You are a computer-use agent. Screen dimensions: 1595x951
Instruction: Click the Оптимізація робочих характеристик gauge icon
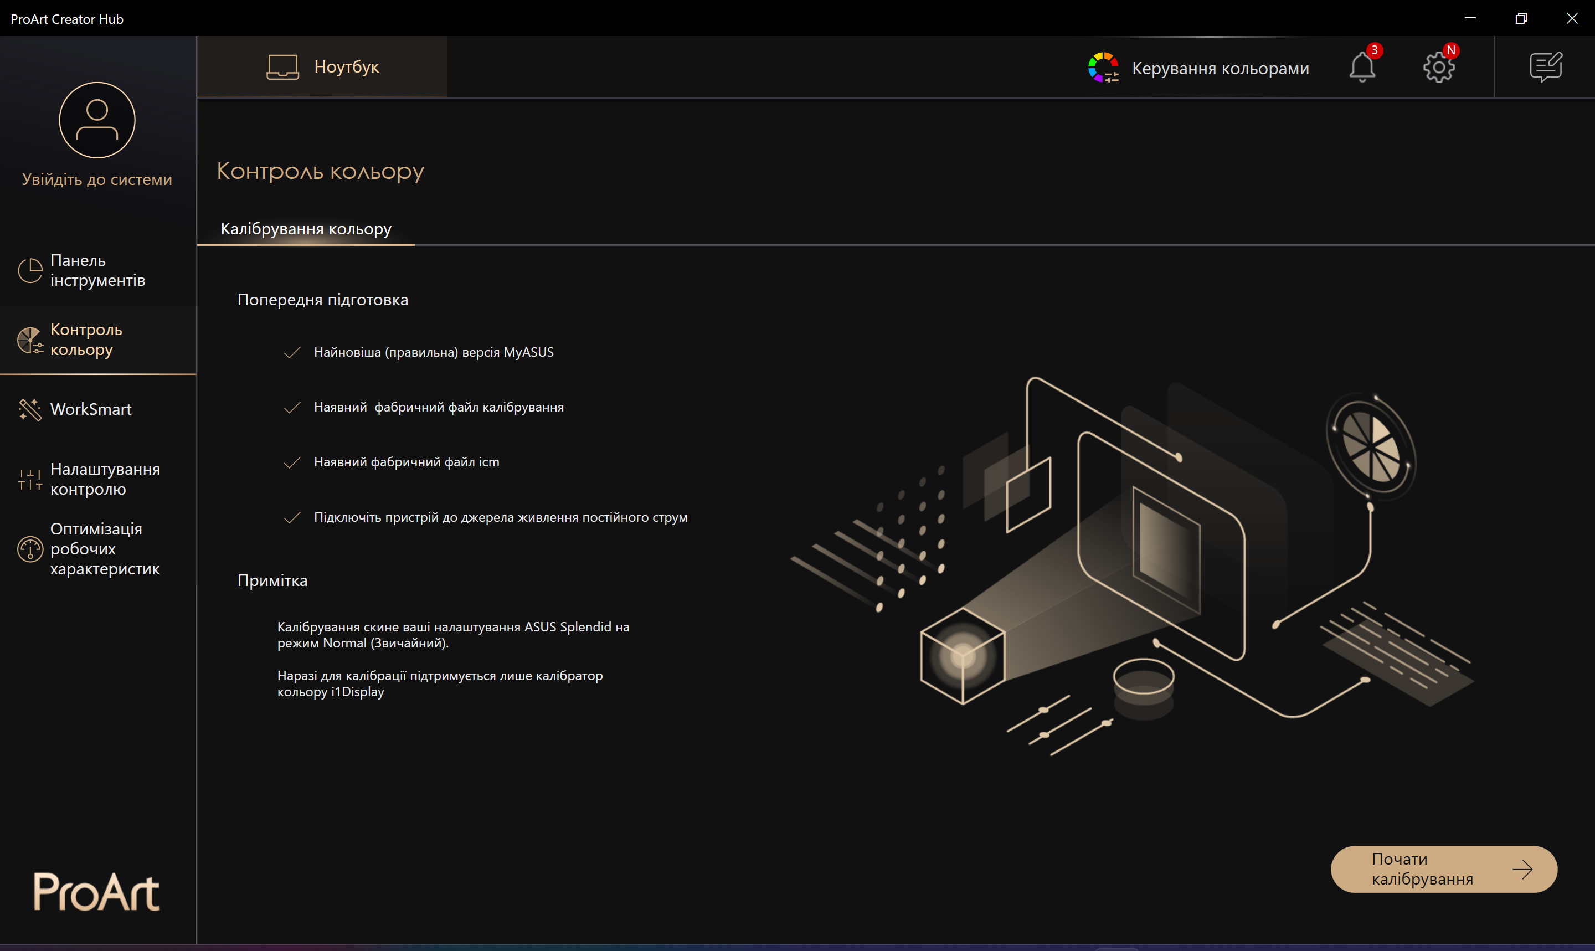29,549
